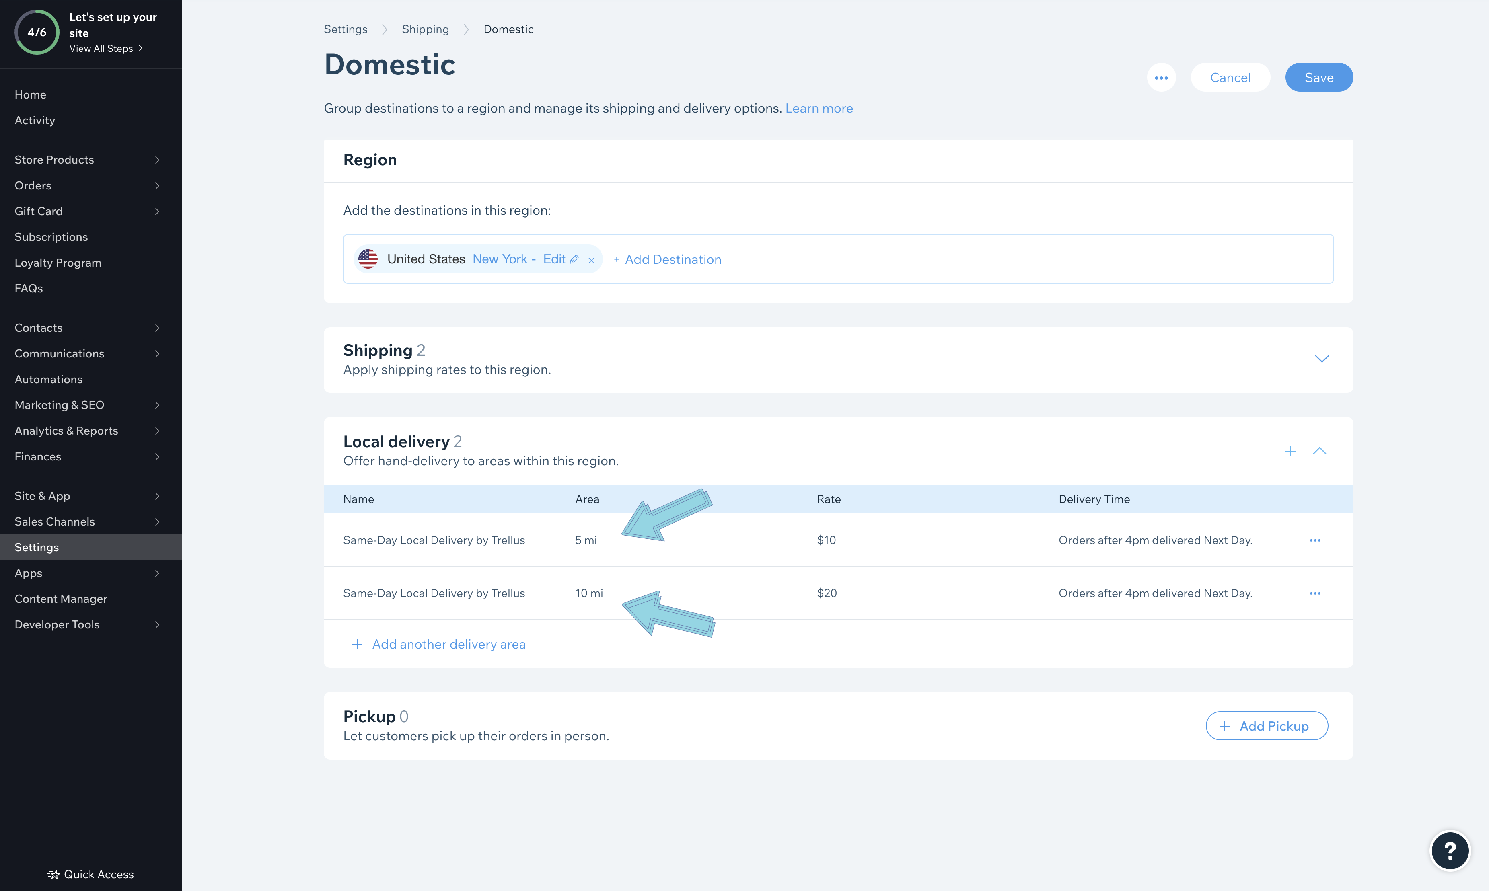1489x891 pixels.
Task: Expand the Developer Tools submenu arrow
Action: pyautogui.click(x=157, y=625)
